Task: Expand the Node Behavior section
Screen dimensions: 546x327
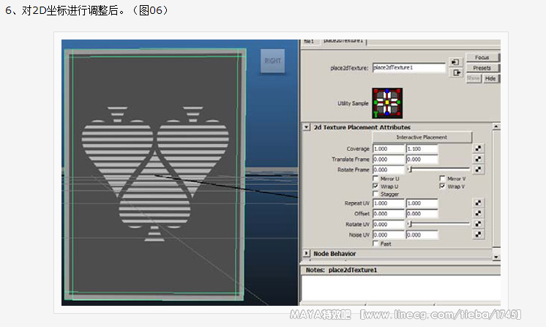Action: click(x=307, y=254)
